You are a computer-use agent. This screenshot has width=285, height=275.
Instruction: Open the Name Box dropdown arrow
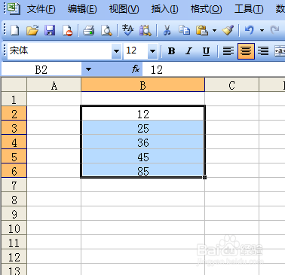88,69
